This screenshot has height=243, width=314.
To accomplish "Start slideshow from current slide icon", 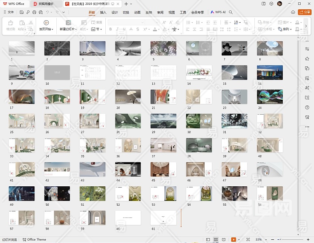I will pyautogui.click(x=46, y=23).
